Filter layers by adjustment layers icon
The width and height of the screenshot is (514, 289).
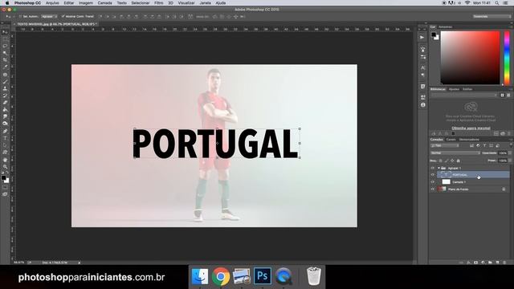click(478, 145)
